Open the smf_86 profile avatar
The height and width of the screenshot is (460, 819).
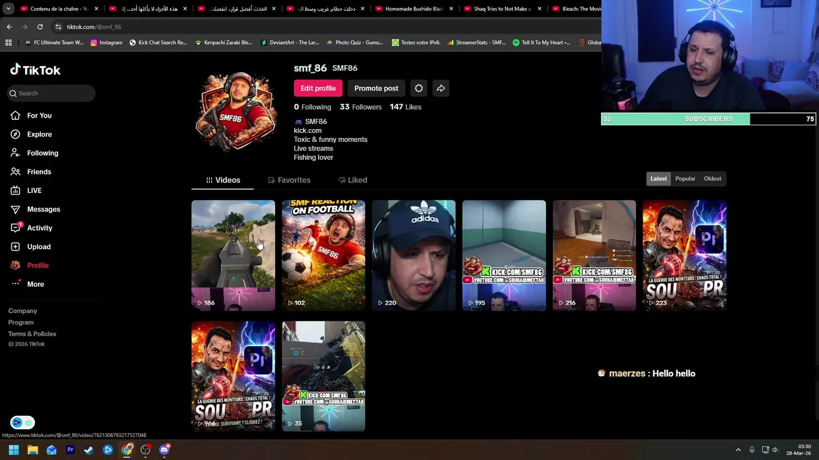(235, 111)
